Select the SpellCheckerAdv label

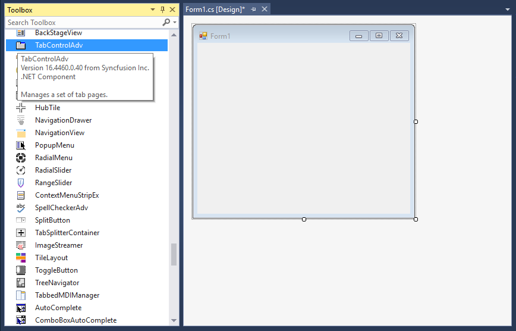[62, 208]
